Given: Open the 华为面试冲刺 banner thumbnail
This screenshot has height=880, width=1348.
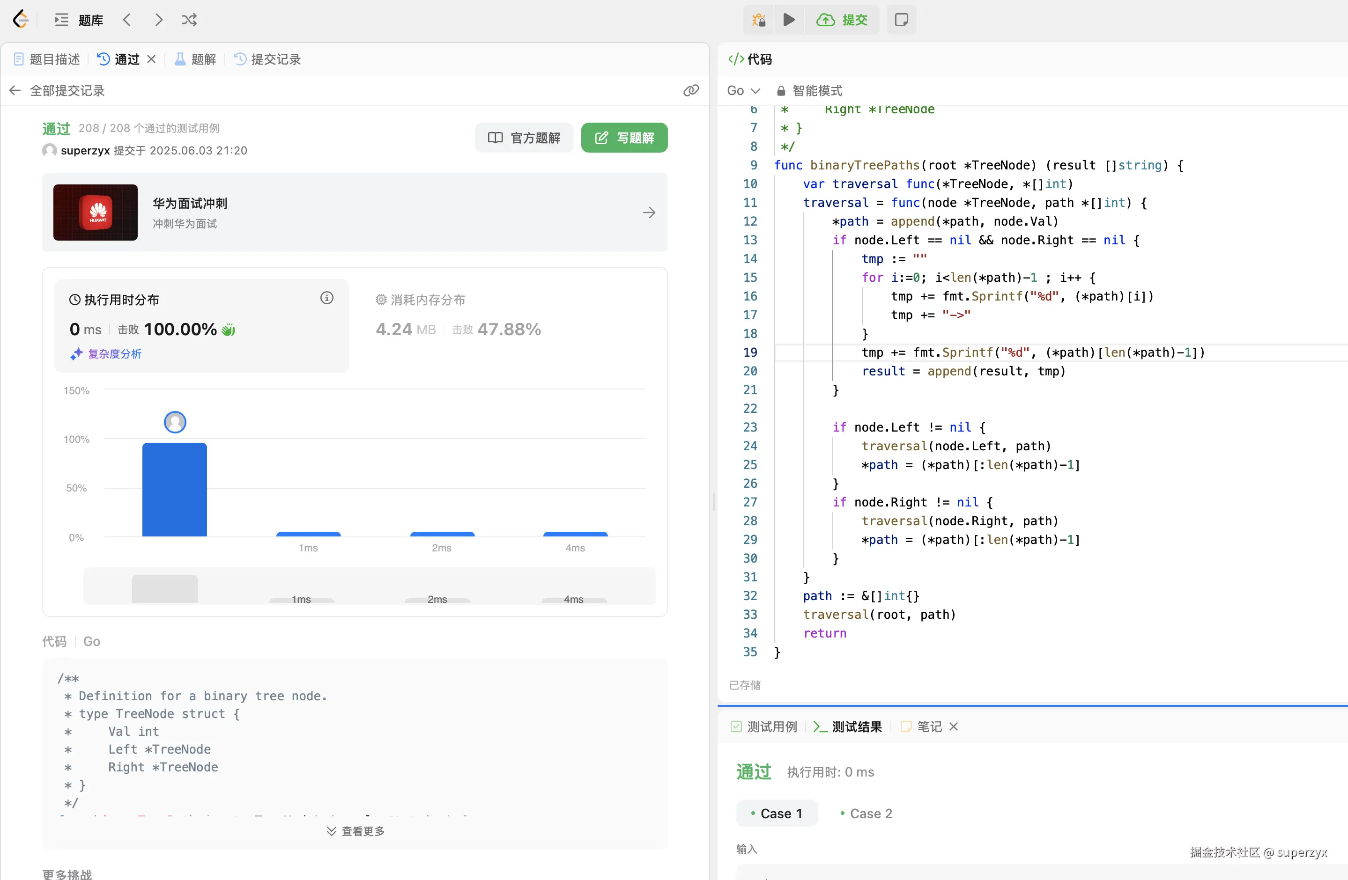Looking at the screenshot, I should coord(95,212).
